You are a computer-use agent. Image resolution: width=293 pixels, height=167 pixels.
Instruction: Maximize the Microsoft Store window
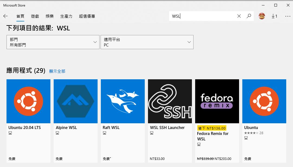tap(276, 5)
